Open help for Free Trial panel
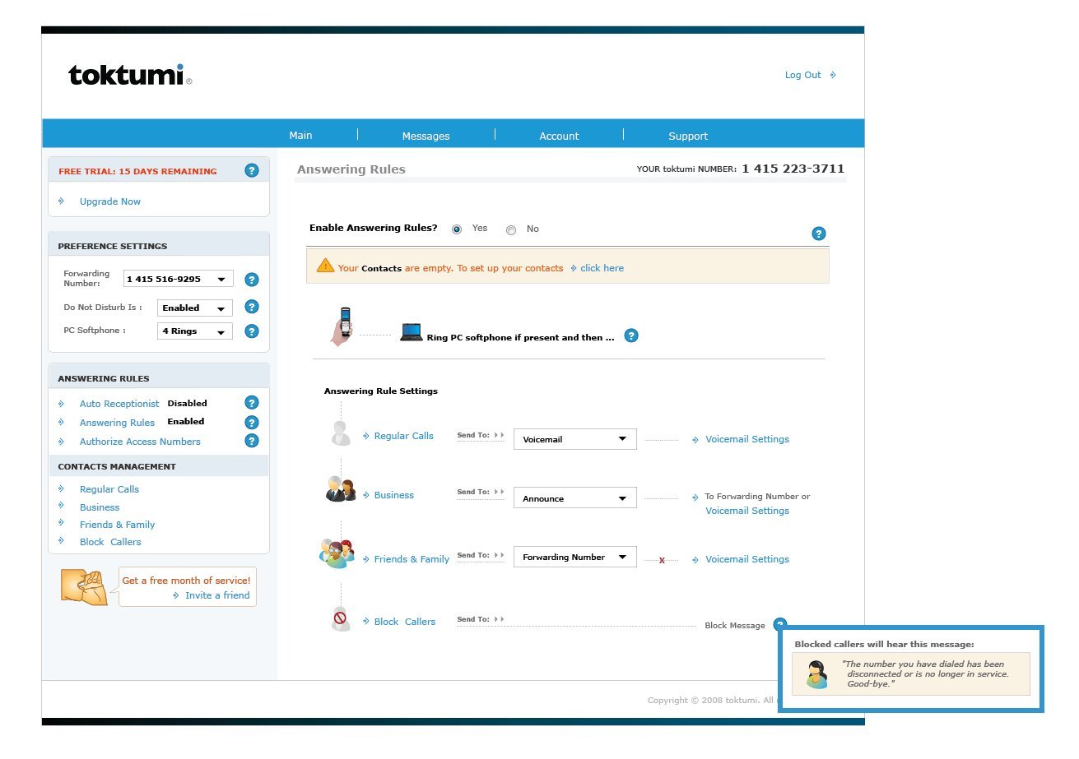The height and width of the screenshot is (759, 1079). [252, 171]
